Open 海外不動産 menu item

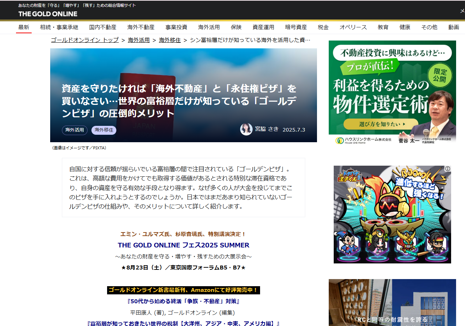141,27
